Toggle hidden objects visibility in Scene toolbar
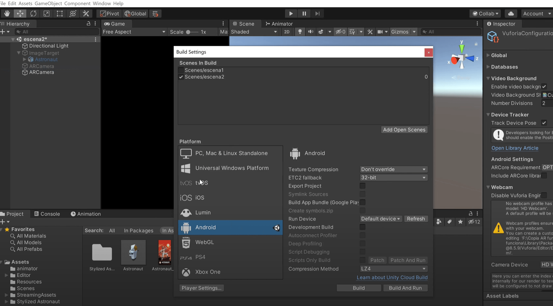 340,32
